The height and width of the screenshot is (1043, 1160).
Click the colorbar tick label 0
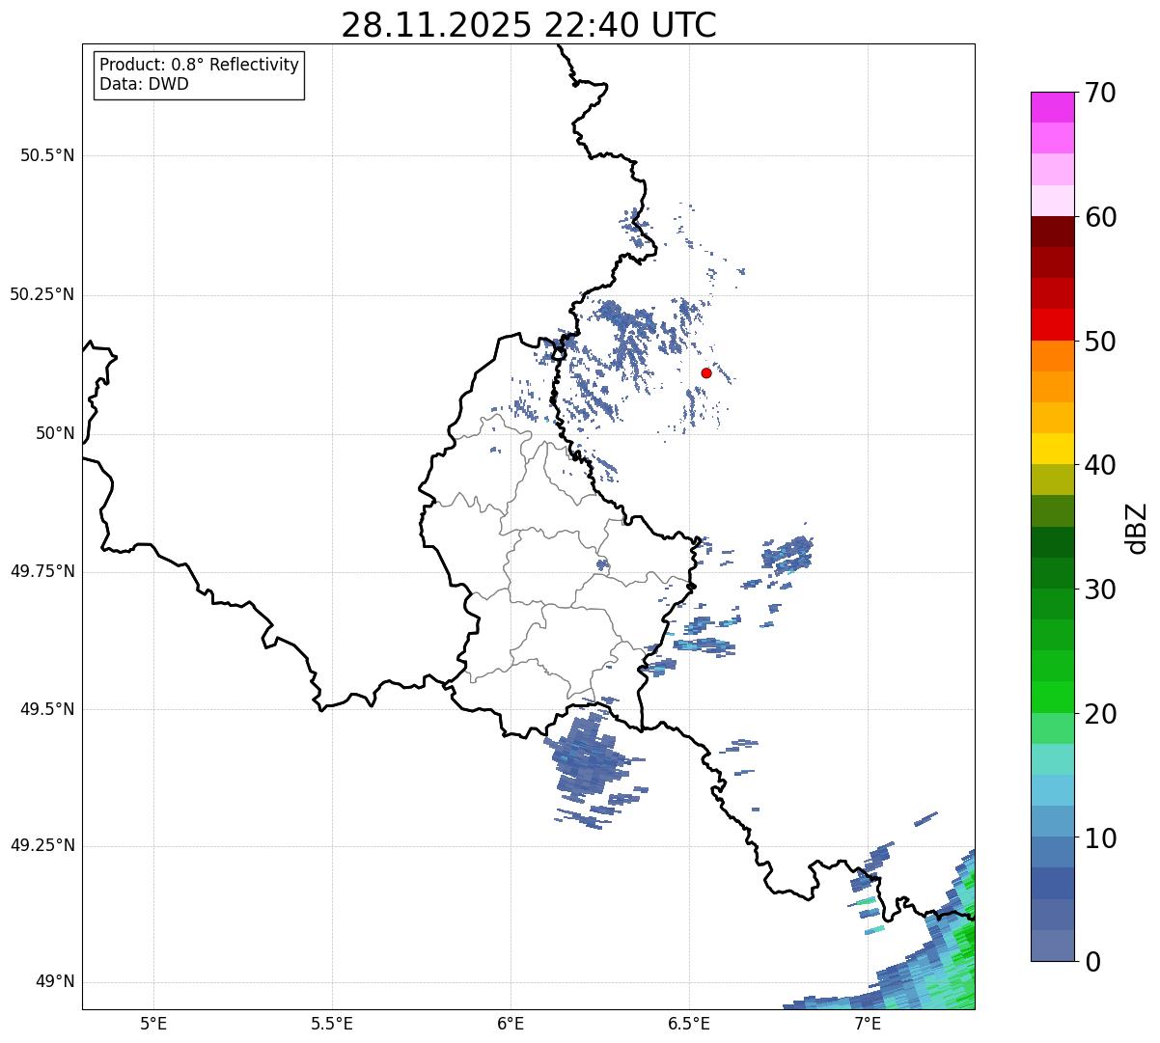point(1091,962)
